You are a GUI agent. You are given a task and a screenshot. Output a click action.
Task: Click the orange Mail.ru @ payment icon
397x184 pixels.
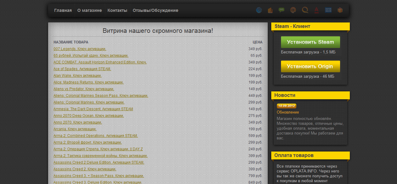293,10
